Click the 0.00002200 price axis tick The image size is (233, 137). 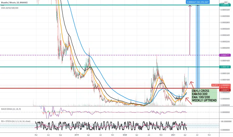(225, 42)
